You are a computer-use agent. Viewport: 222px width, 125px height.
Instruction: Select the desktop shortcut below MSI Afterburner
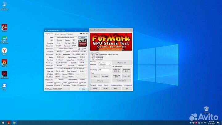(x=4, y=87)
